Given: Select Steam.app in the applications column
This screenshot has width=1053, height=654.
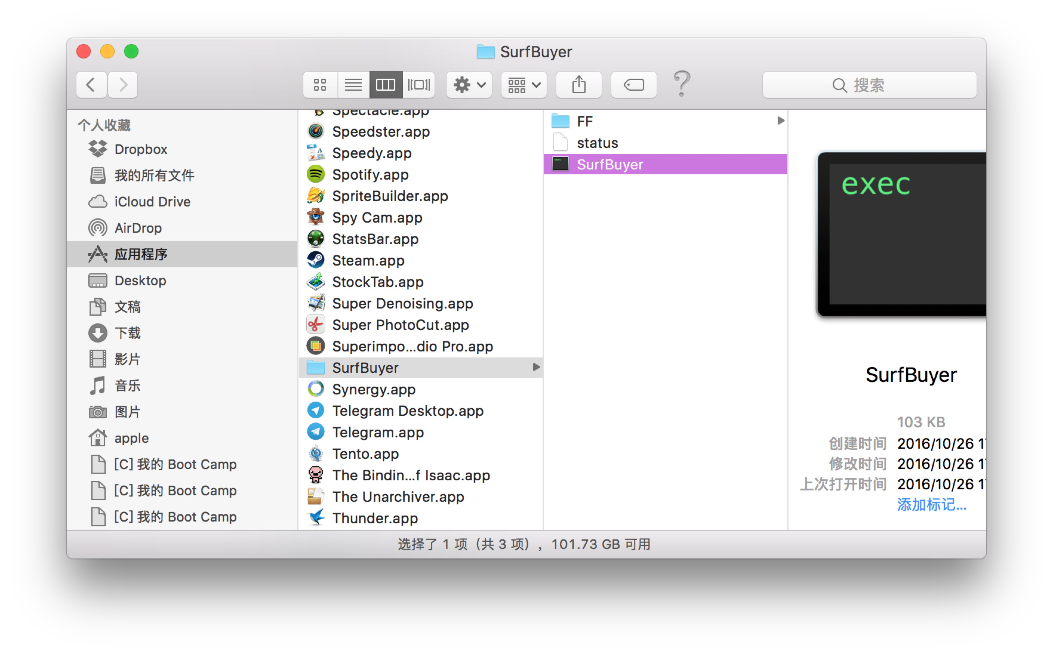Looking at the screenshot, I should [368, 260].
